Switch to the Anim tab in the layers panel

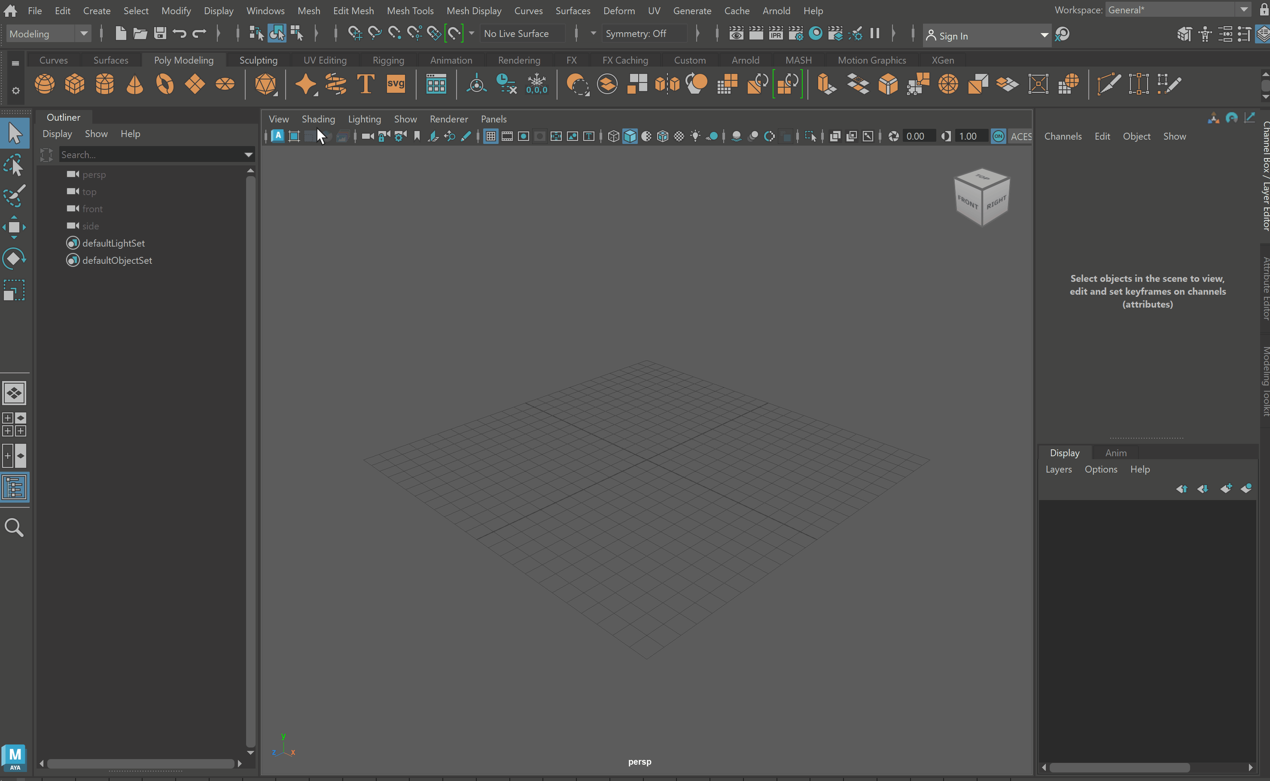coord(1116,452)
